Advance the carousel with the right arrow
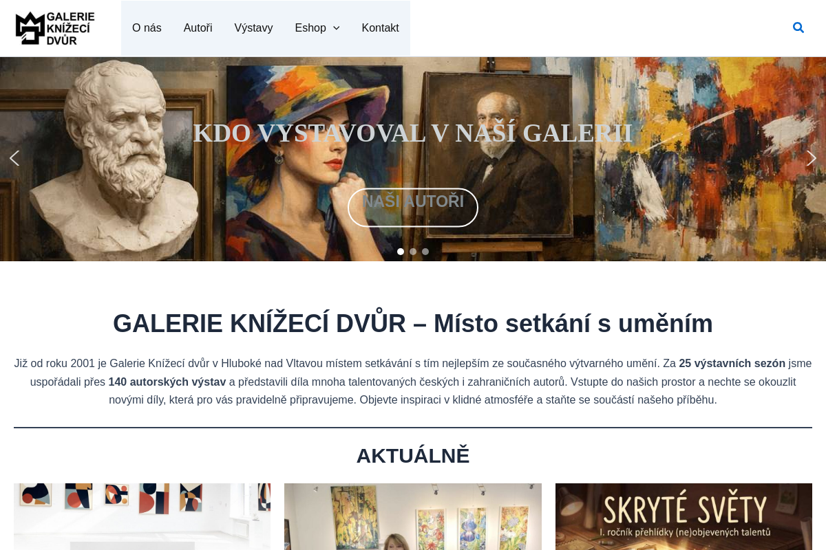The height and width of the screenshot is (550, 826). click(x=812, y=158)
